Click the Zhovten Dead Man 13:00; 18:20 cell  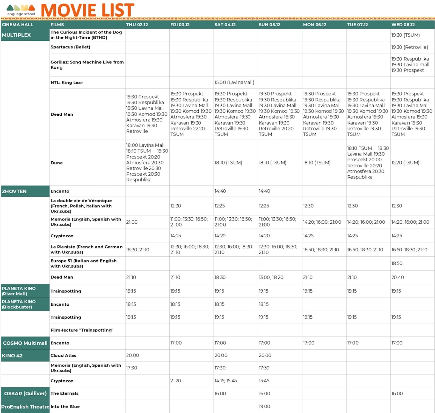[x=280, y=277]
